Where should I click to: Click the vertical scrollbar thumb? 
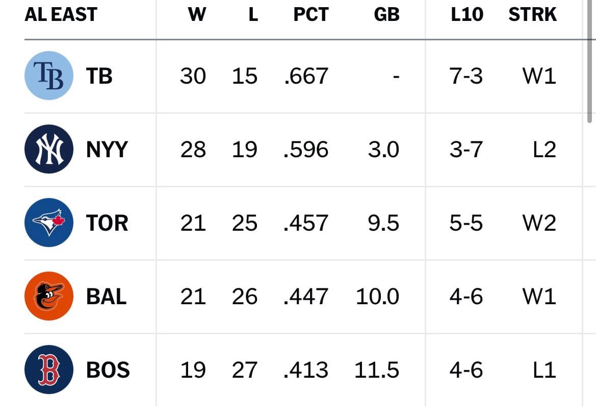[589, 61]
